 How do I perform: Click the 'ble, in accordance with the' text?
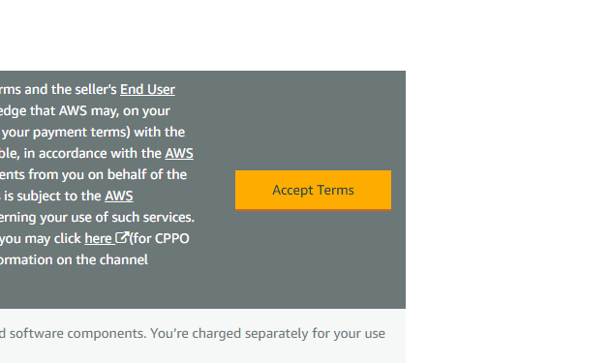click(x=80, y=154)
